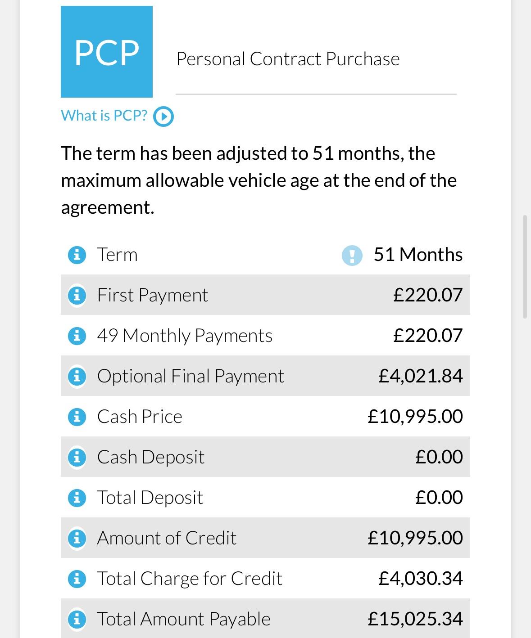Show info for Amount of Credit
531x638 pixels.
(x=77, y=539)
